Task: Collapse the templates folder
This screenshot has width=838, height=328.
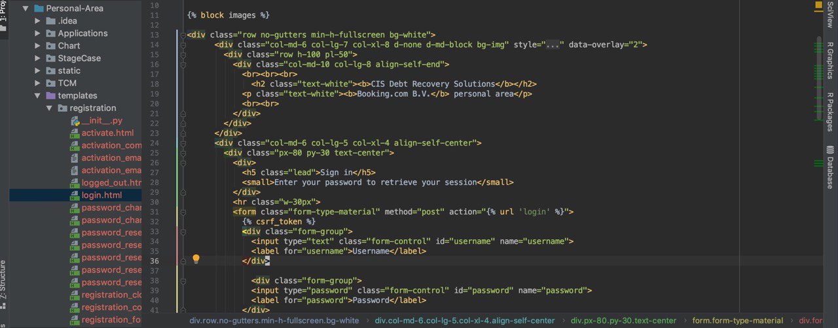Action: 38,95
